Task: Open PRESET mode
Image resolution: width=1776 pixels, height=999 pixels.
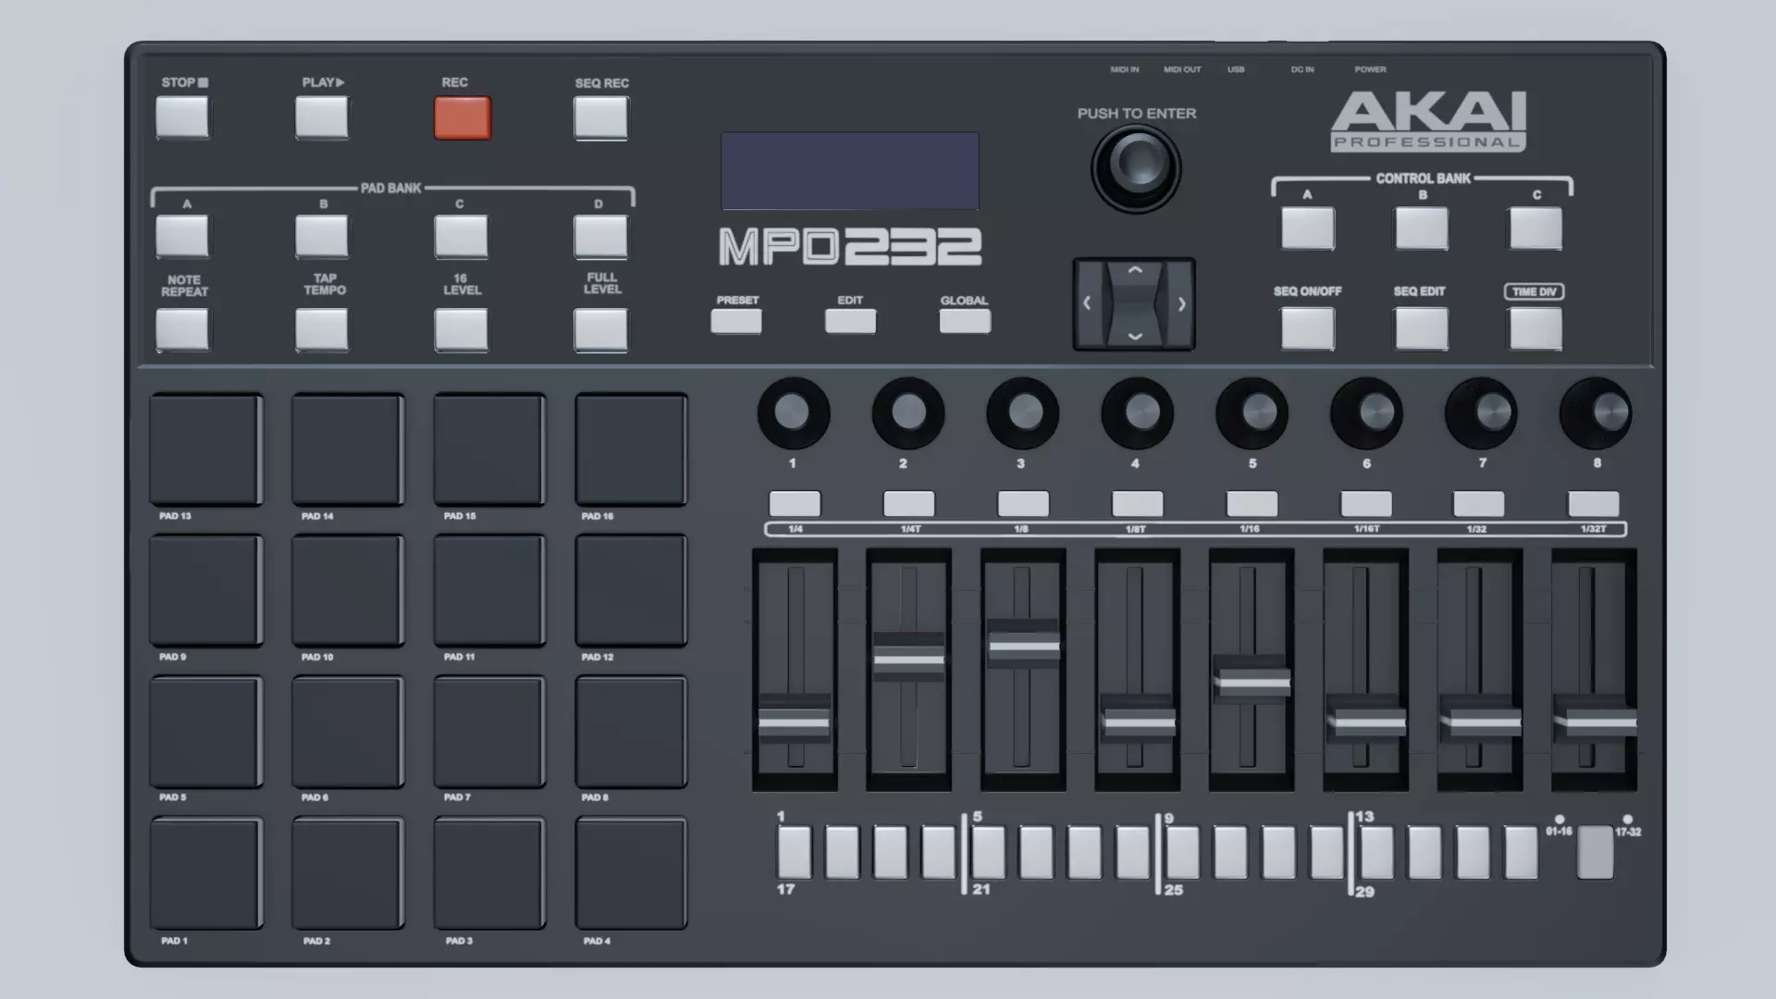Action: 736,321
